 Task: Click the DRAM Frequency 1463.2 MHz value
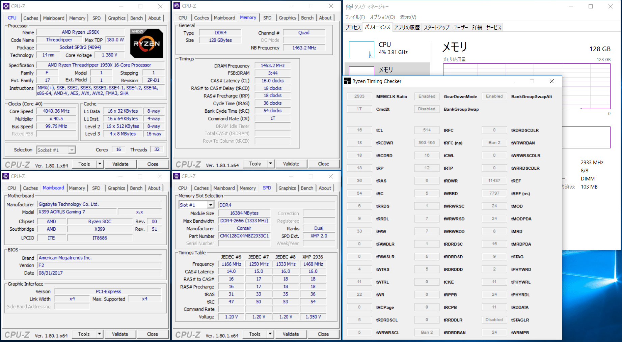pyautogui.click(x=273, y=65)
